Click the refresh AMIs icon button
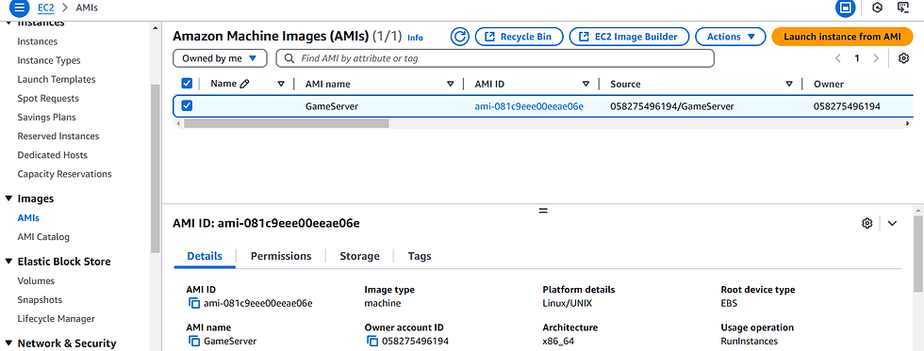 [460, 37]
